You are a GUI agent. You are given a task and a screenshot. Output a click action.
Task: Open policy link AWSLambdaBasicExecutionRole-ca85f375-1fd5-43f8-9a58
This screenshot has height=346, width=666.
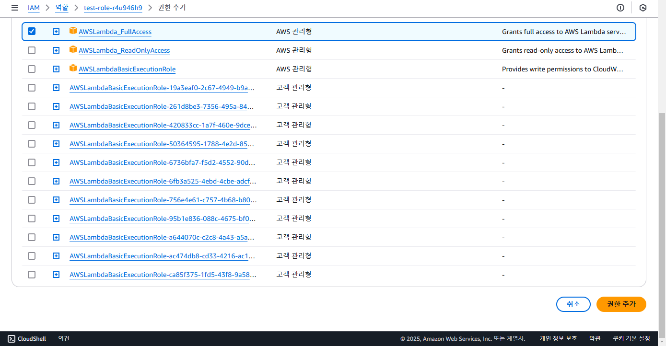pyautogui.click(x=163, y=275)
